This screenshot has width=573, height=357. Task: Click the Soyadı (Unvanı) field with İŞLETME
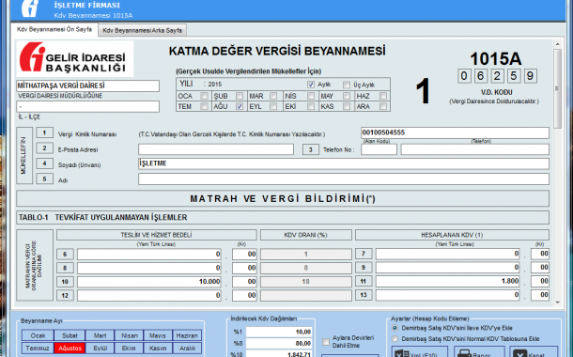point(344,163)
